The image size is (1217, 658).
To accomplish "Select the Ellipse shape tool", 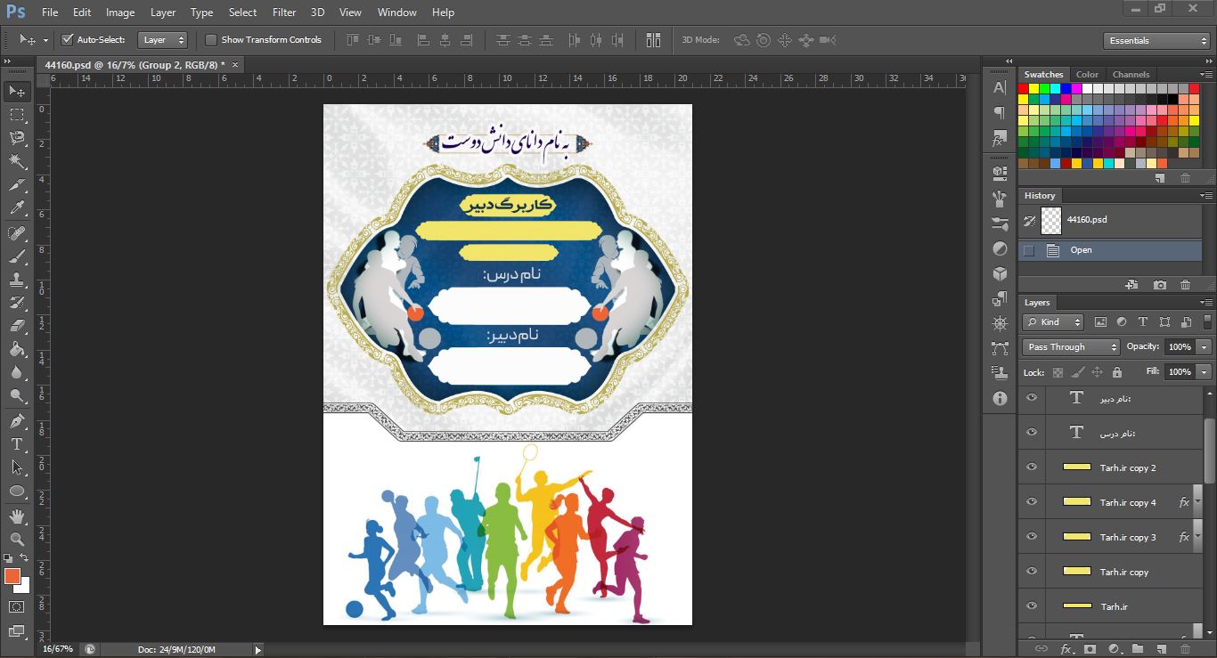I will 17,491.
